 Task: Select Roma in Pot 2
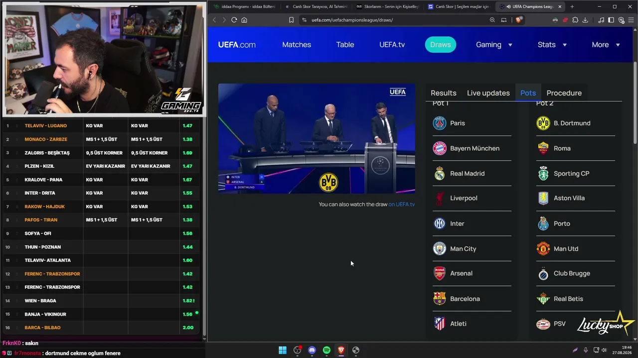click(x=576, y=148)
